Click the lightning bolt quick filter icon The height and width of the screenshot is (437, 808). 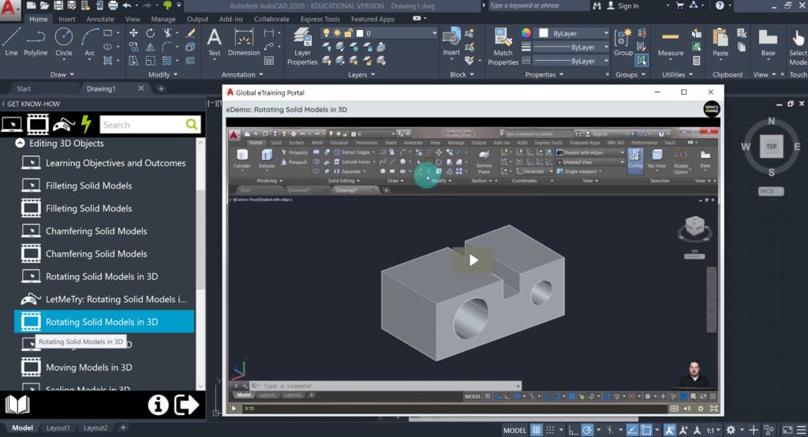(87, 124)
